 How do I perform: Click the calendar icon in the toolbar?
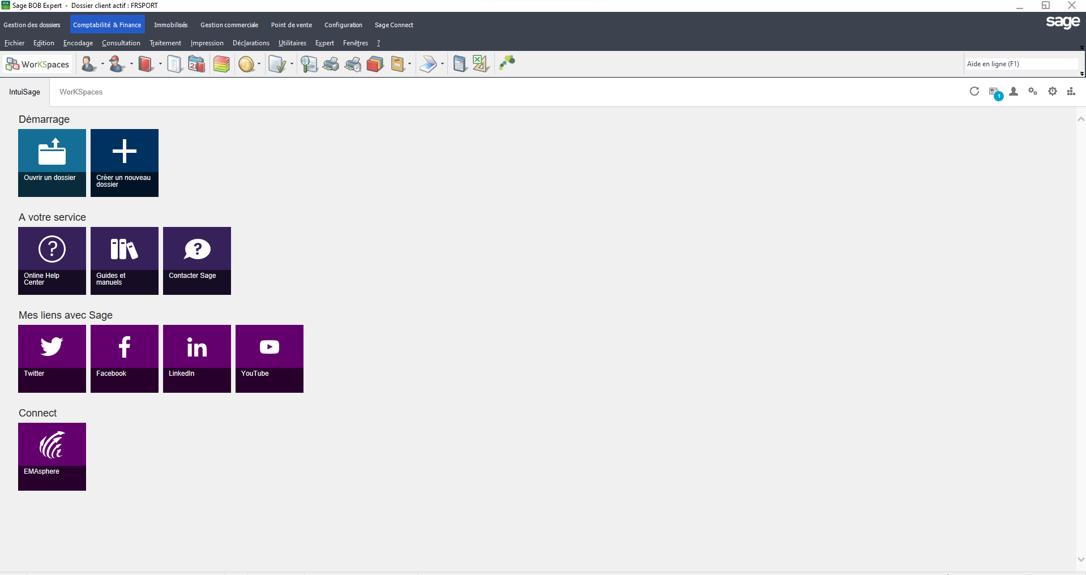point(196,64)
